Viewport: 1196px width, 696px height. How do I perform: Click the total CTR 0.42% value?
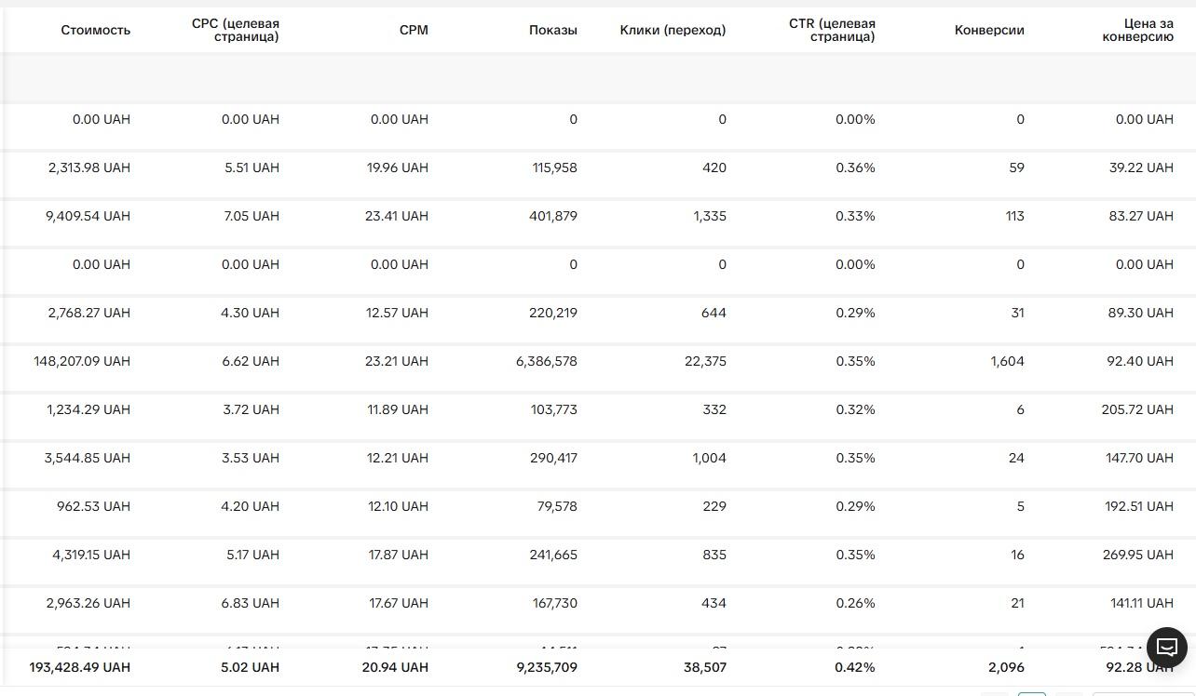click(x=855, y=667)
